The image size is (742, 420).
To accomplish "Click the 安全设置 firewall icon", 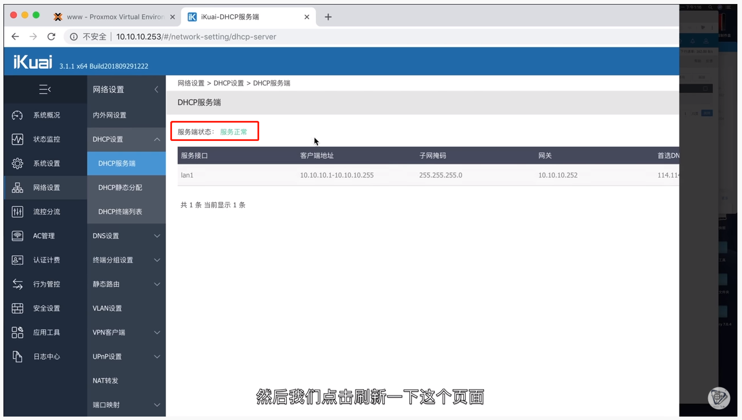I will pyautogui.click(x=17, y=308).
